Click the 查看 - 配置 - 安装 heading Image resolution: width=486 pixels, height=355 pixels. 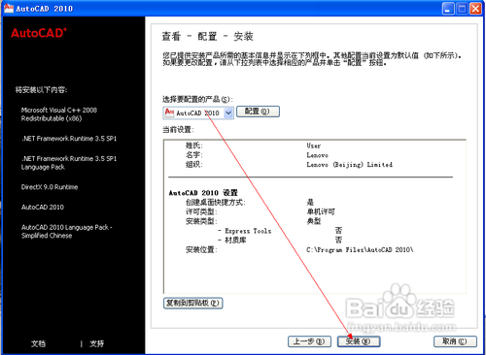click(x=208, y=36)
